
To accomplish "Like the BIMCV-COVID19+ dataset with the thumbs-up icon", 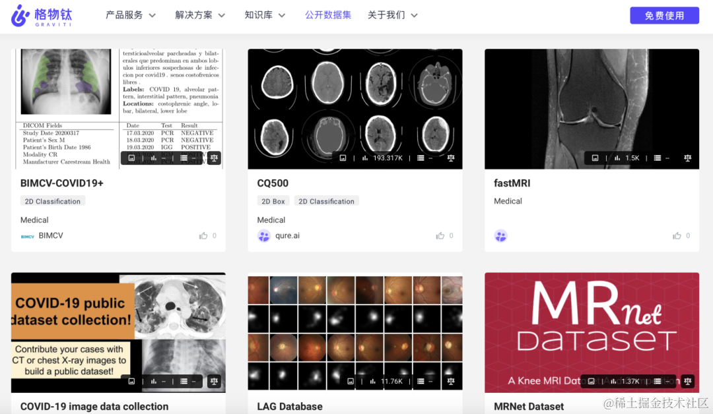I will (203, 235).
